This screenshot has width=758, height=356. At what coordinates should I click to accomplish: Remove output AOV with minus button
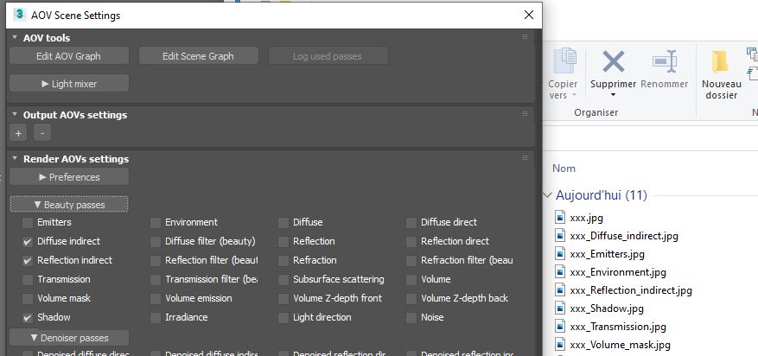tap(41, 133)
